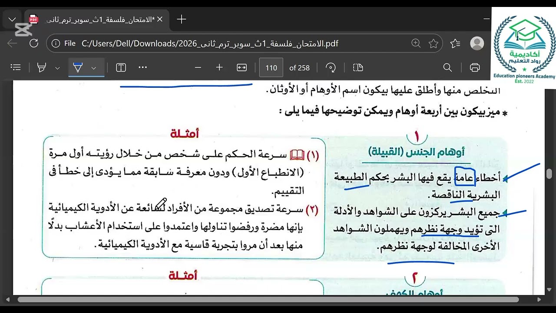Click horizontal scrollbar right arrow
This screenshot has height=313, width=556.
(x=539, y=300)
